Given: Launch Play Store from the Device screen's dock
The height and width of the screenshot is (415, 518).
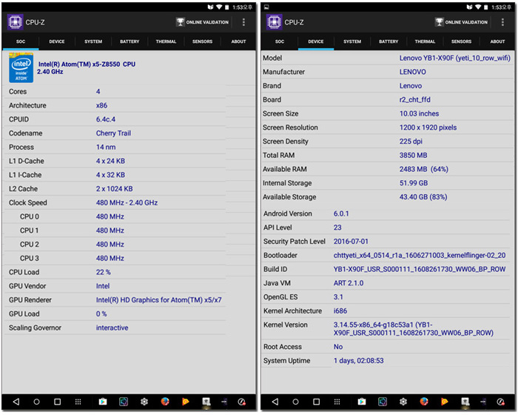Looking at the screenshot, I should (x=362, y=402).
